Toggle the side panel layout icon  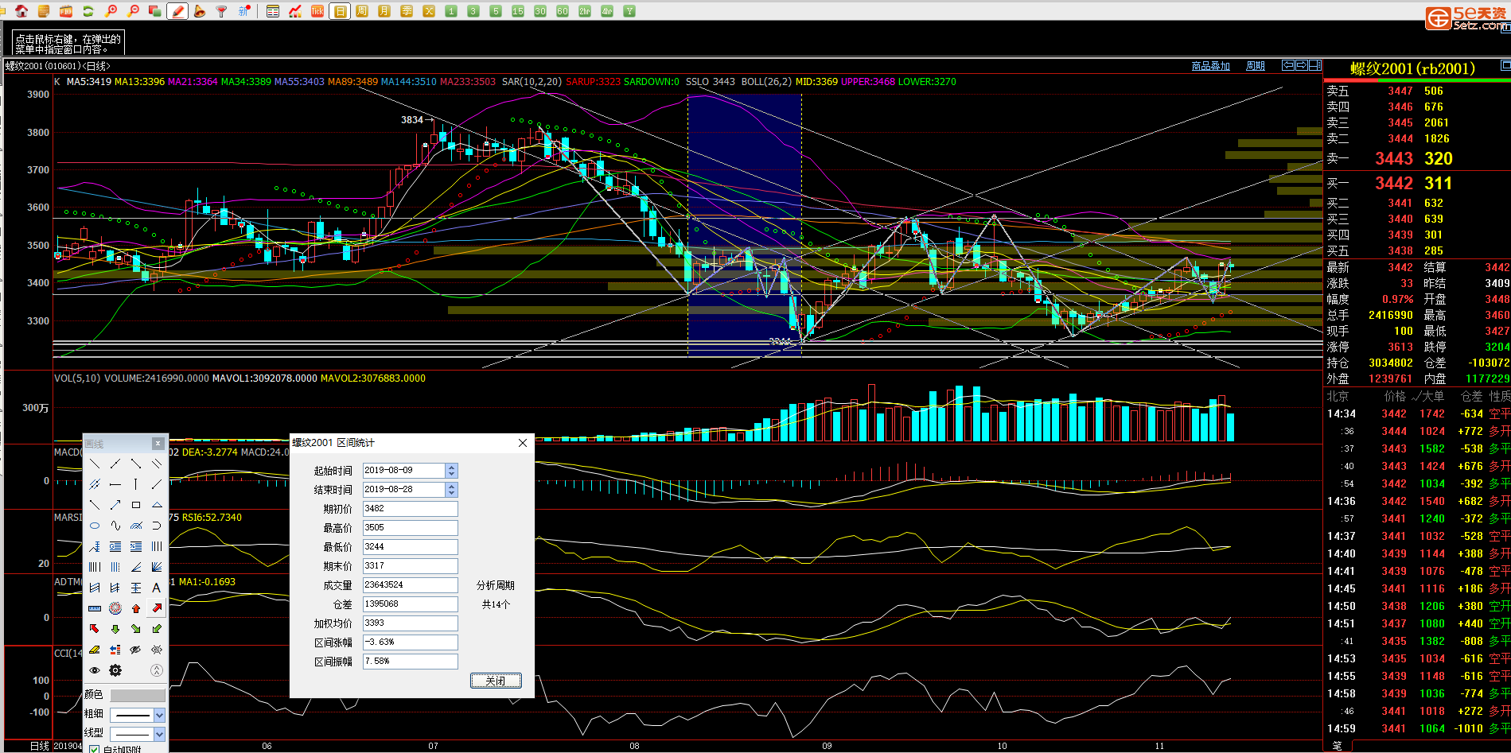1315,65
